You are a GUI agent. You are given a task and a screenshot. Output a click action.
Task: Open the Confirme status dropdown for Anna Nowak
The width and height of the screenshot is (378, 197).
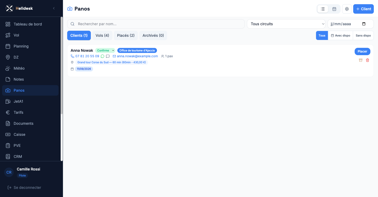coord(105,50)
